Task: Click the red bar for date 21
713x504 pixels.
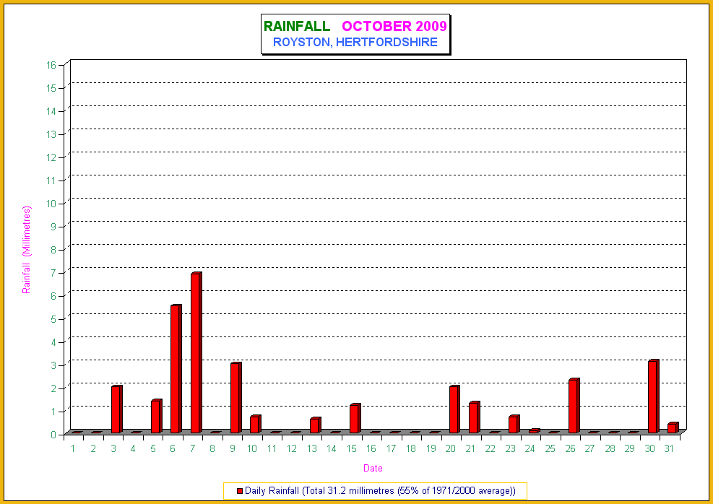Action: click(475, 417)
